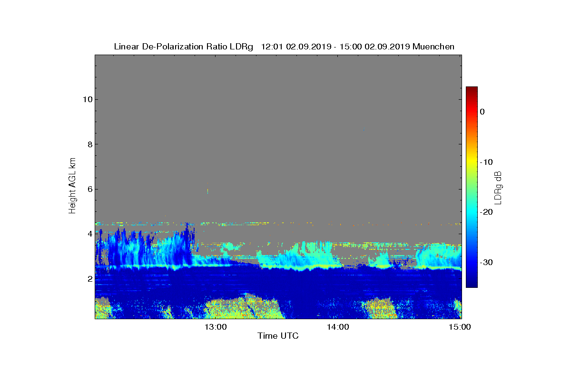Click the 13:00 time tick label

[216, 327]
